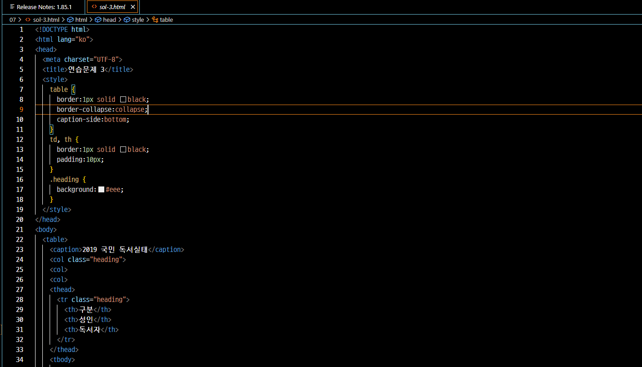Click the cube icon before head breadcrumb
The height and width of the screenshot is (367, 642).
[99, 20]
